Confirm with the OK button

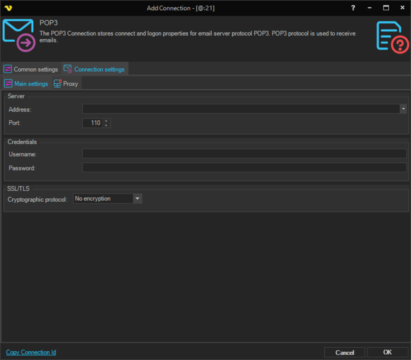click(x=387, y=352)
